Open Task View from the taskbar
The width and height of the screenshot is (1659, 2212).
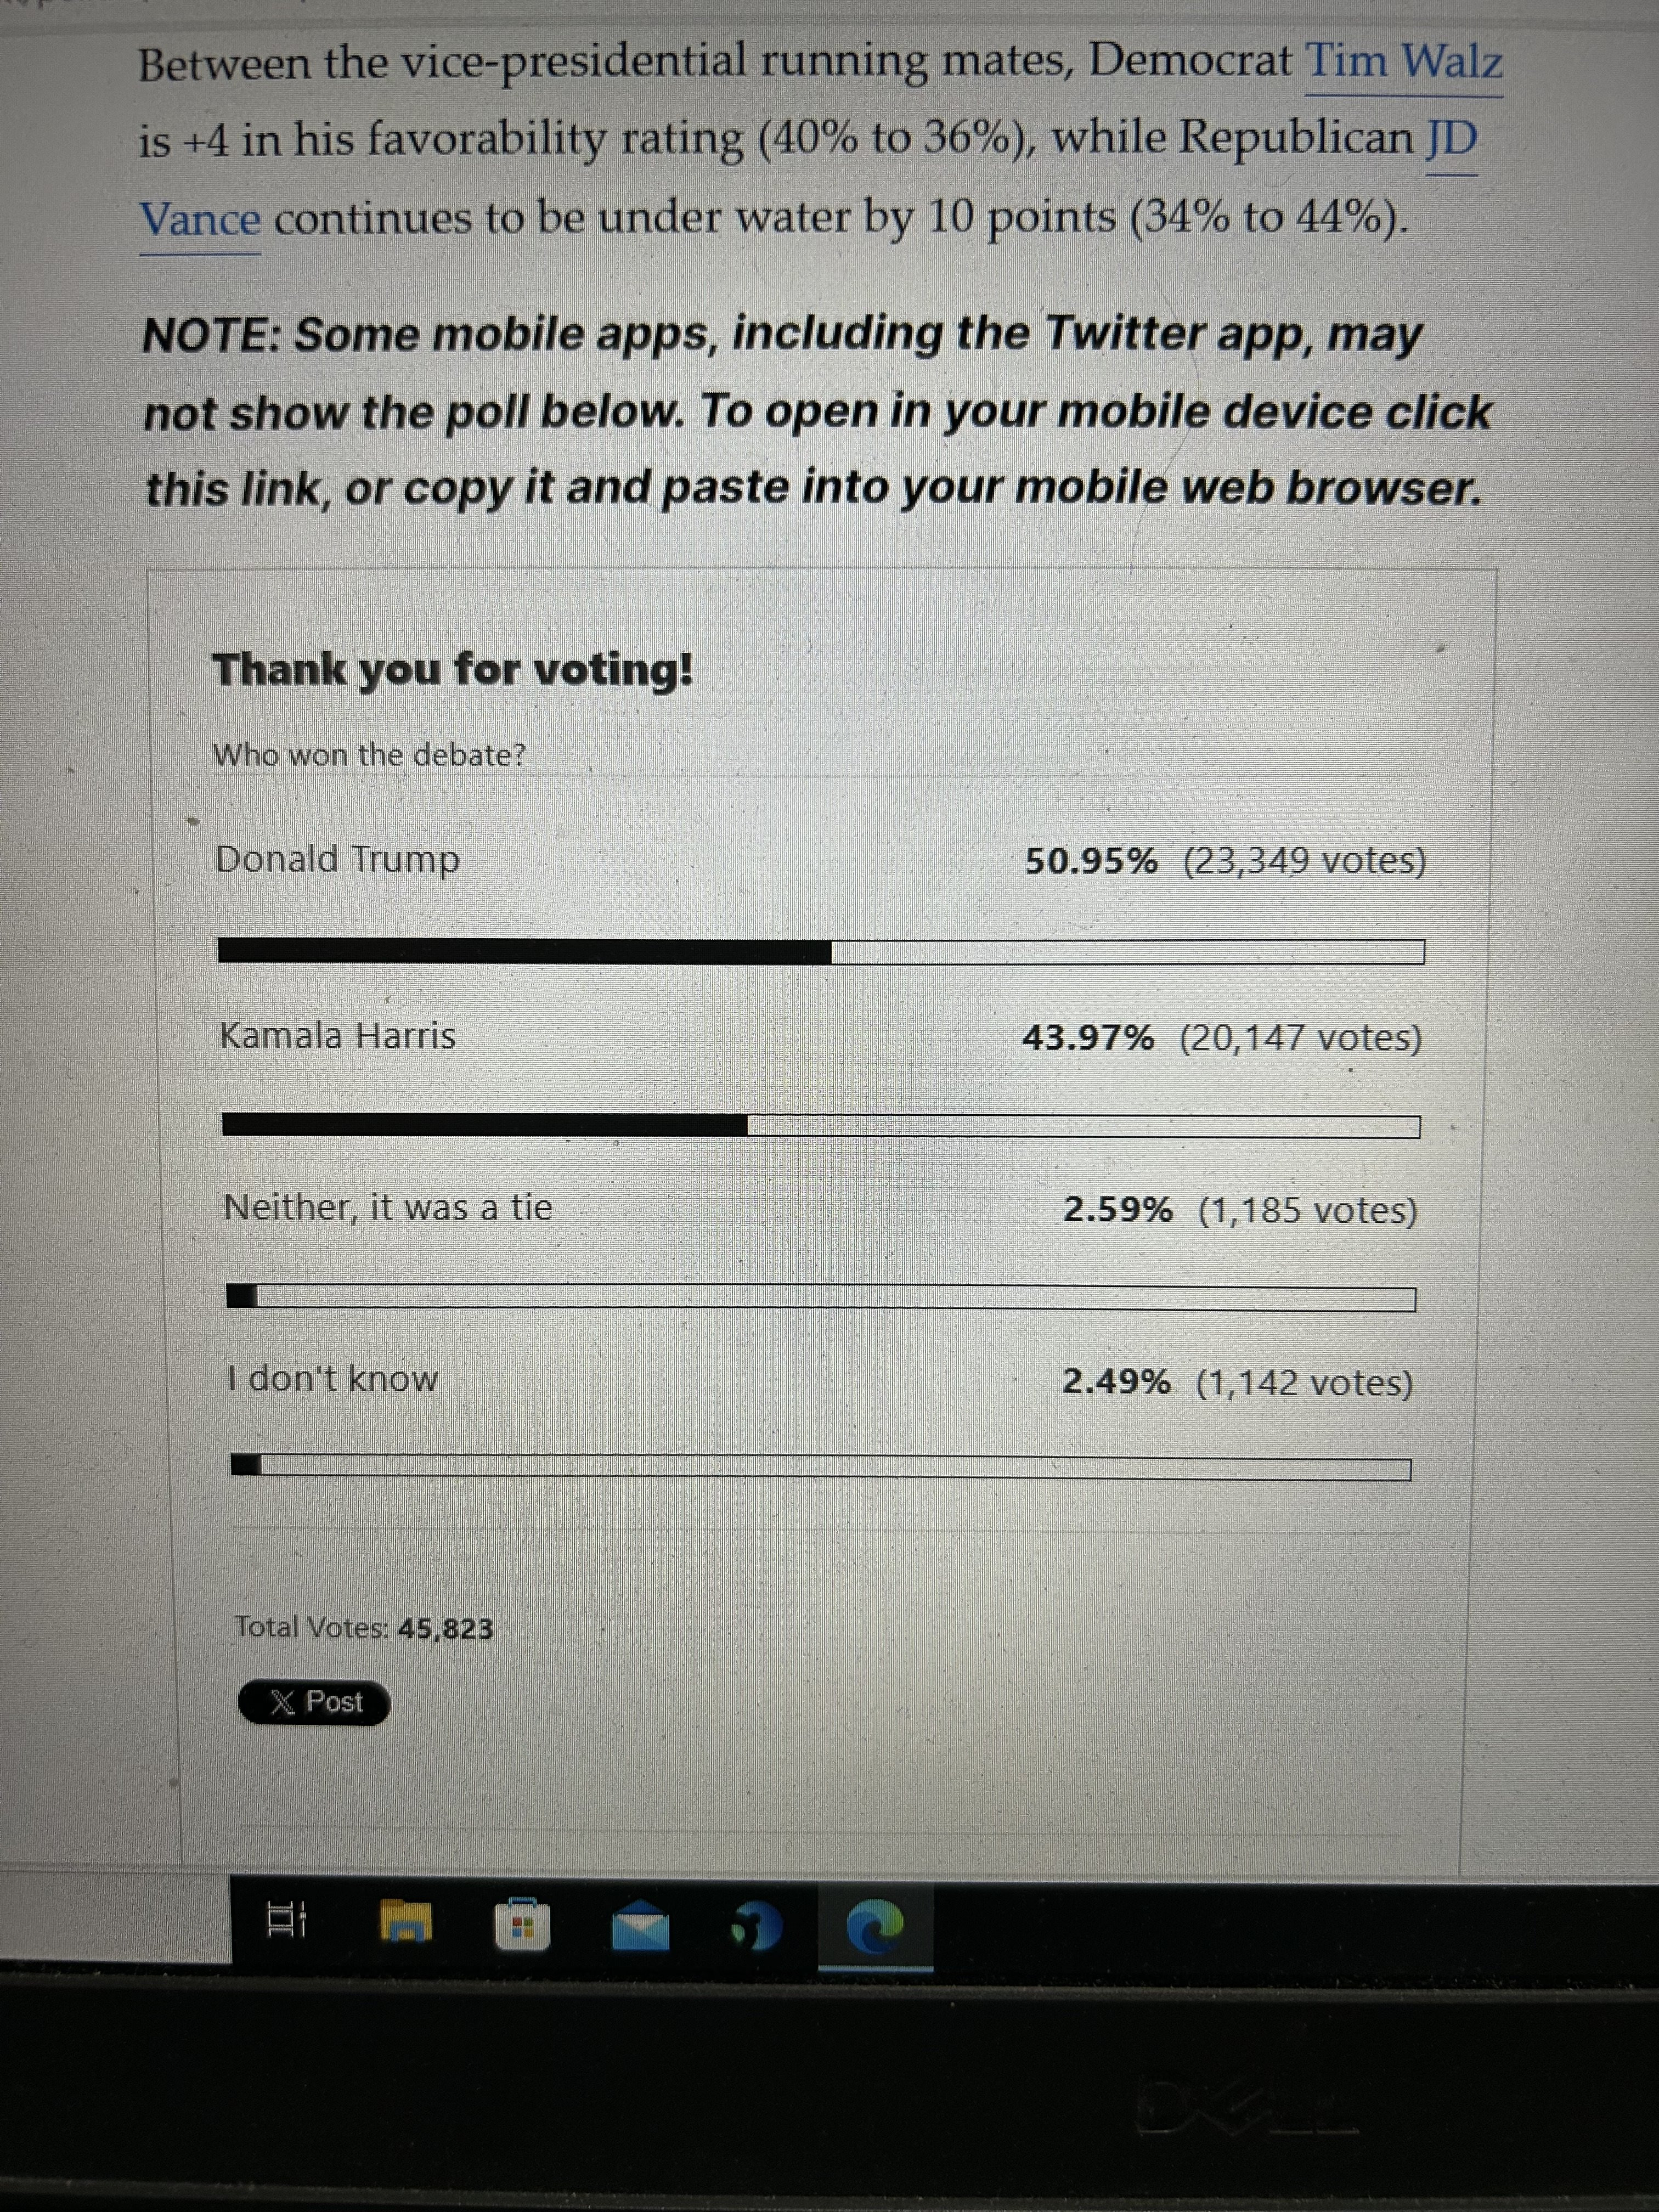coord(287,1919)
